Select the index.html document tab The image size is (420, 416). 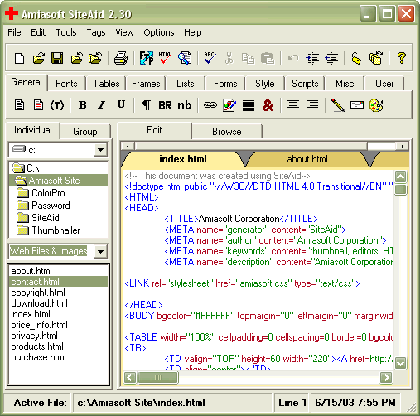pyautogui.click(x=183, y=159)
